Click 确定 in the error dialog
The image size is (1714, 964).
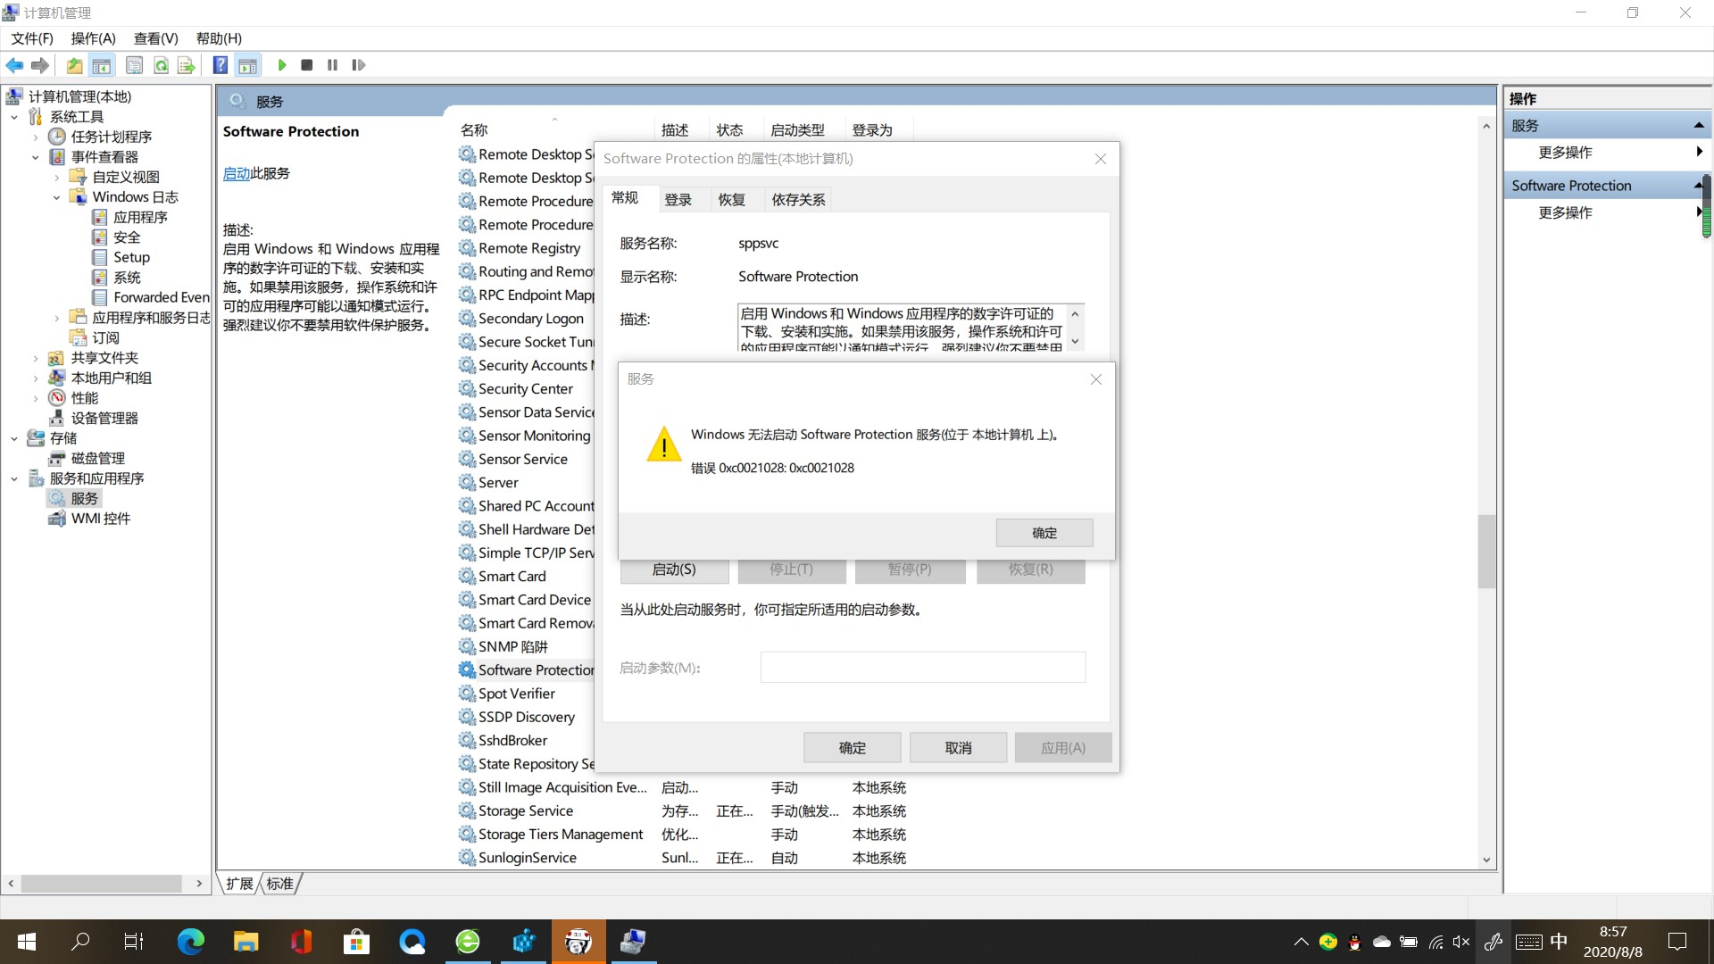point(1044,533)
